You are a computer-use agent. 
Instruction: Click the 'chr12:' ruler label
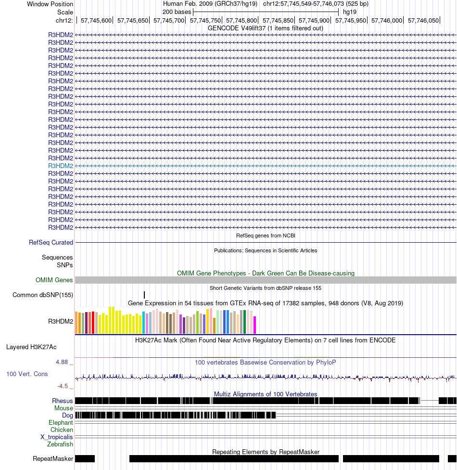tap(64, 20)
